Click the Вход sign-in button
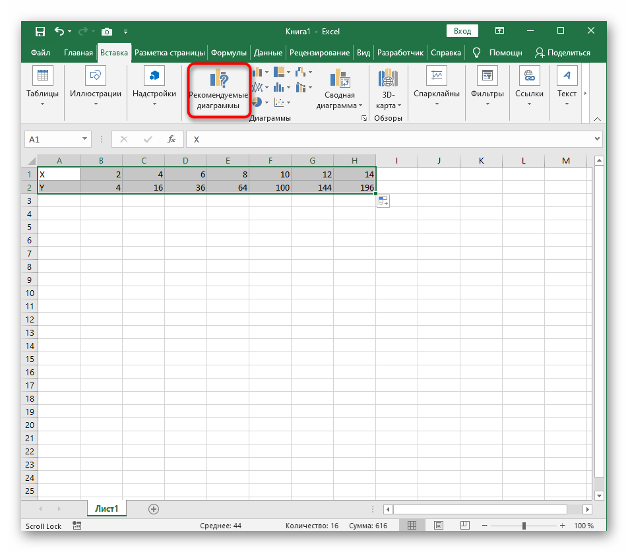This screenshot has width=628, height=552. [x=462, y=31]
